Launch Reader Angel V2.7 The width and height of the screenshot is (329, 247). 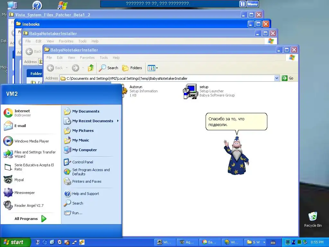[x=31, y=206]
